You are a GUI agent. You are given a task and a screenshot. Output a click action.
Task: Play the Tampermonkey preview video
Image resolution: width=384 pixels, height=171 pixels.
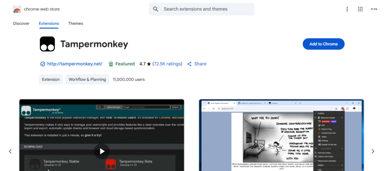point(102,151)
